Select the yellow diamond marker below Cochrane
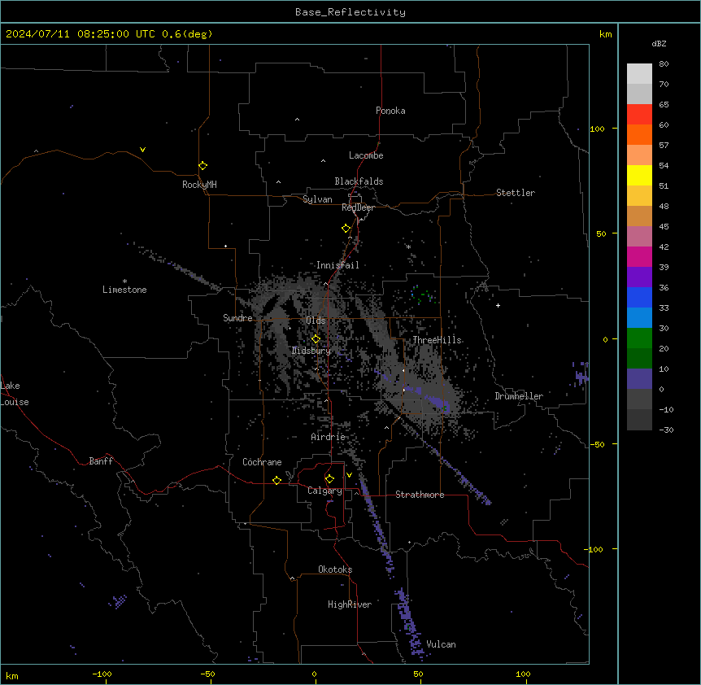This screenshot has height=685, width=701. [x=276, y=480]
